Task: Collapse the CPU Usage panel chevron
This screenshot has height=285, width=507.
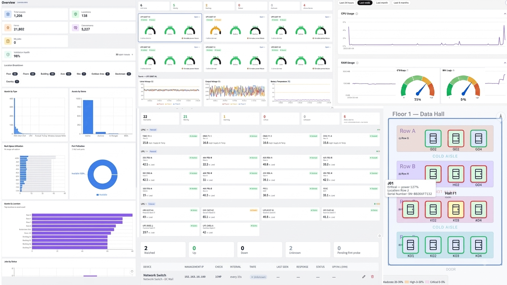Action: pos(505,14)
